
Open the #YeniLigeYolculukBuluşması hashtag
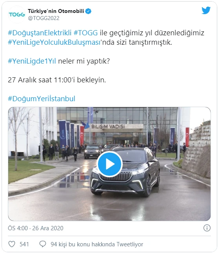54,42
